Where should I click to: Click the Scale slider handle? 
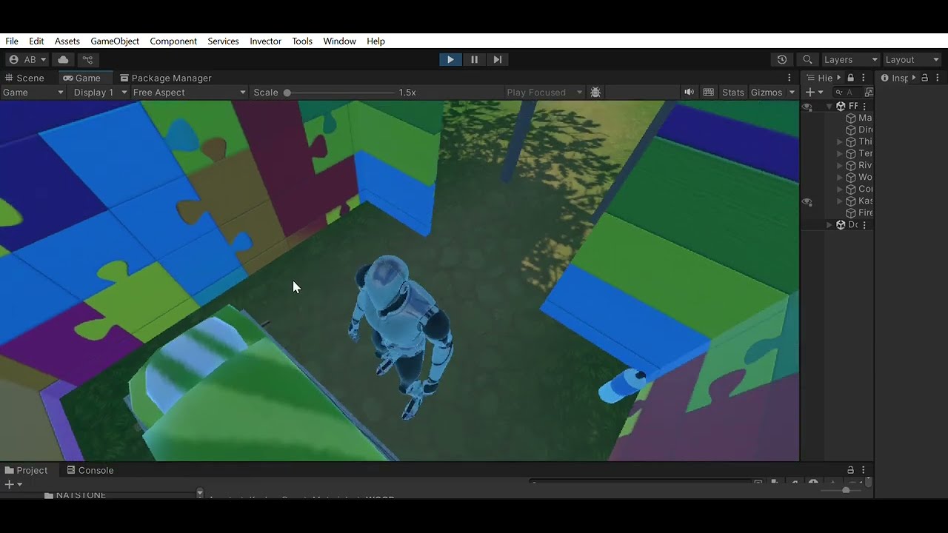pyautogui.click(x=287, y=93)
